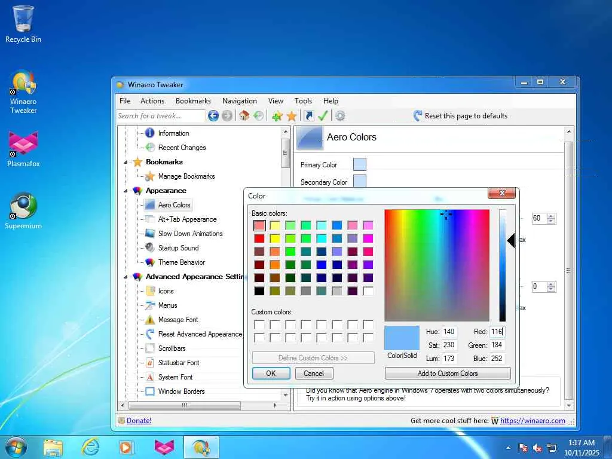Open the Bookmarks menu
Screen dimensions: 612x459
(193, 100)
